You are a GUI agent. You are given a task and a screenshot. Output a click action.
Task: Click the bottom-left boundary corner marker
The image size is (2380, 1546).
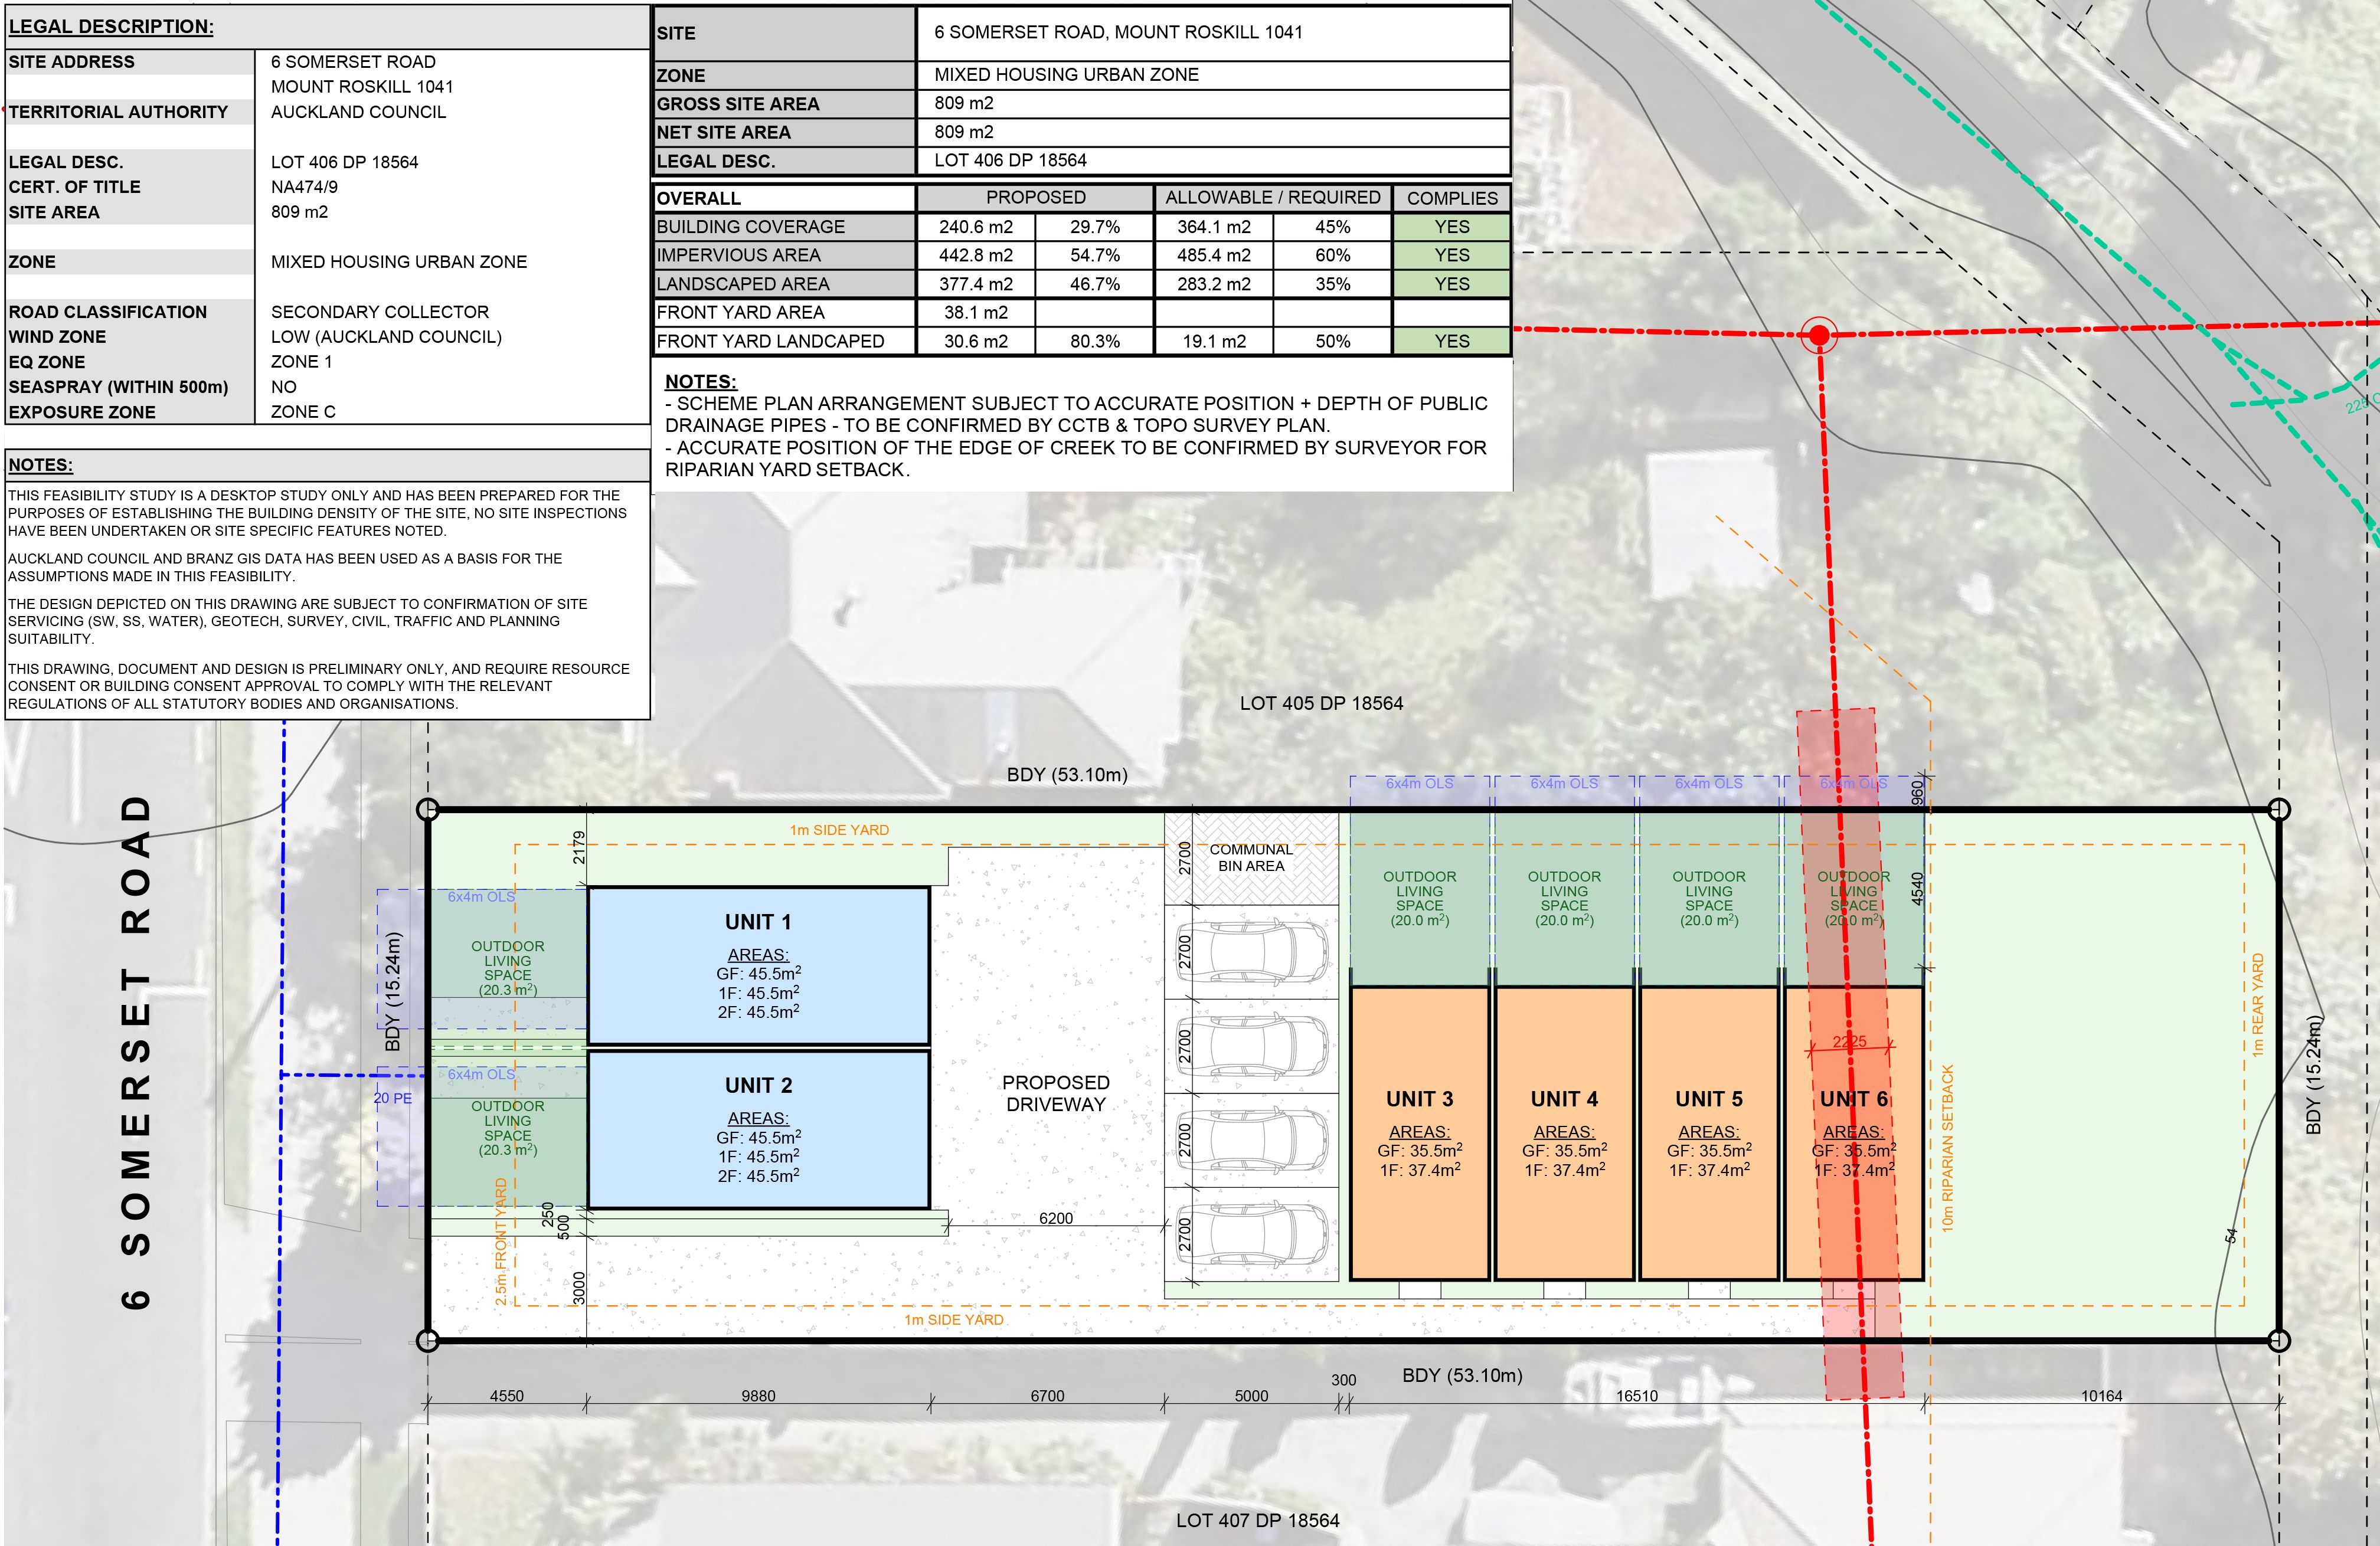click(x=428, y=1340)
